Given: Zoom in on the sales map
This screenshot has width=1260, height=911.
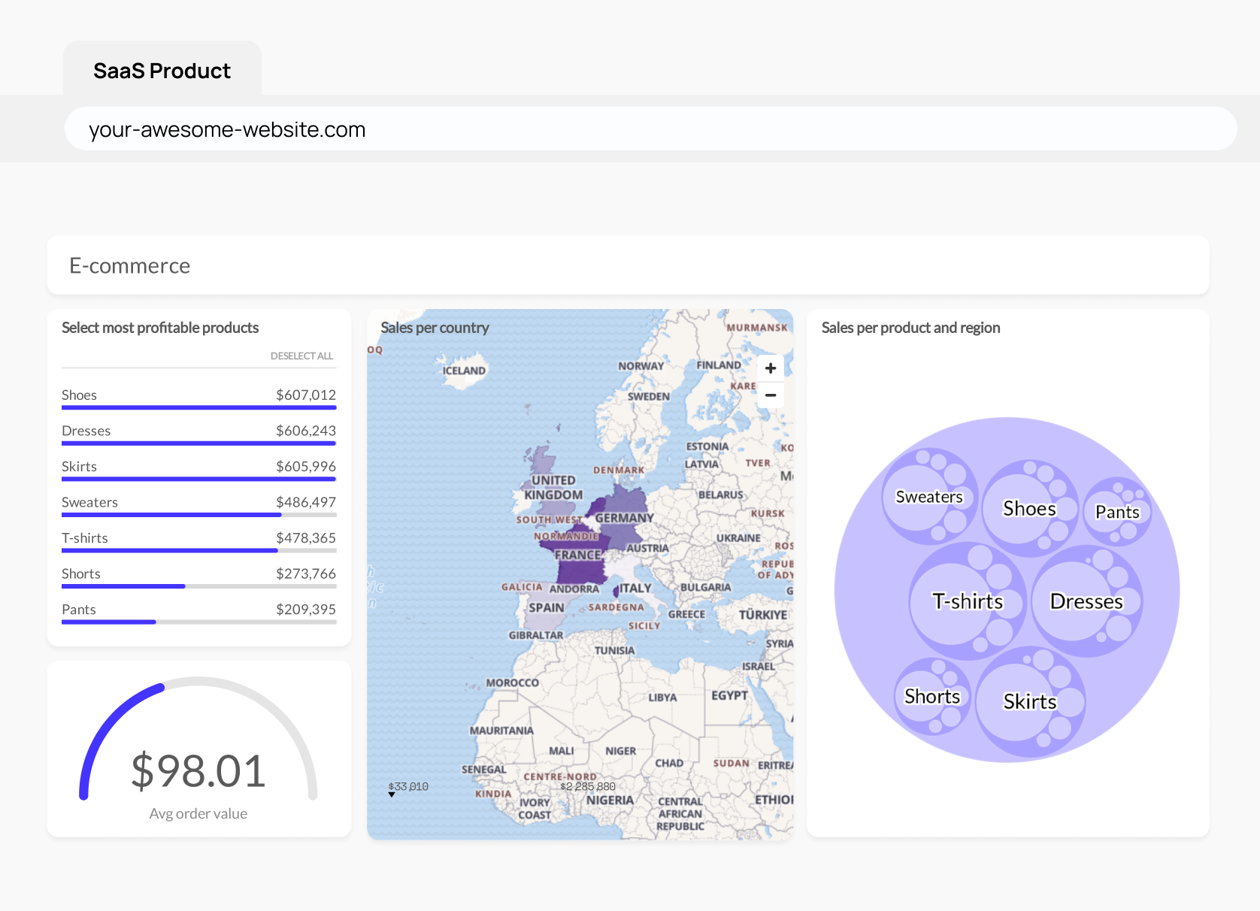Looking at the screenshot, I should pyautogui.click(x=770, y=368).
